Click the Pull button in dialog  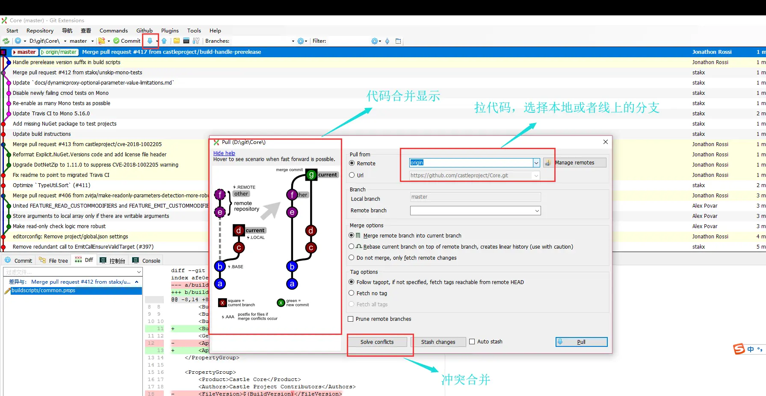pyautogui.click(x=581, y=342)
